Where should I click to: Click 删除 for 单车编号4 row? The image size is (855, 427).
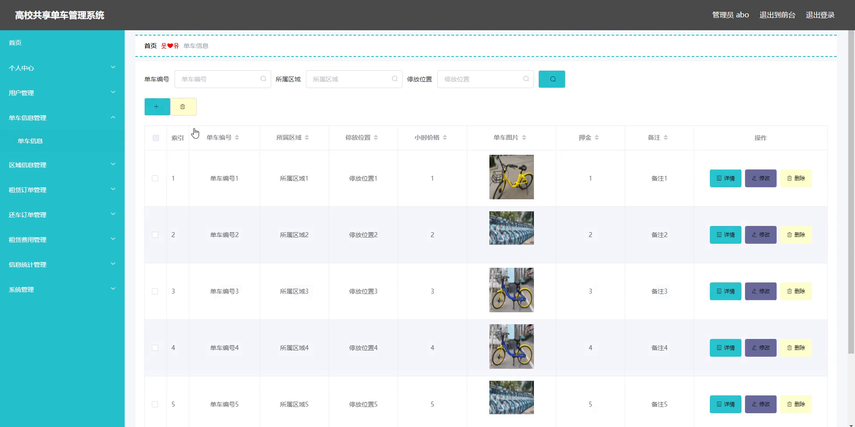[x=796, y=348]
